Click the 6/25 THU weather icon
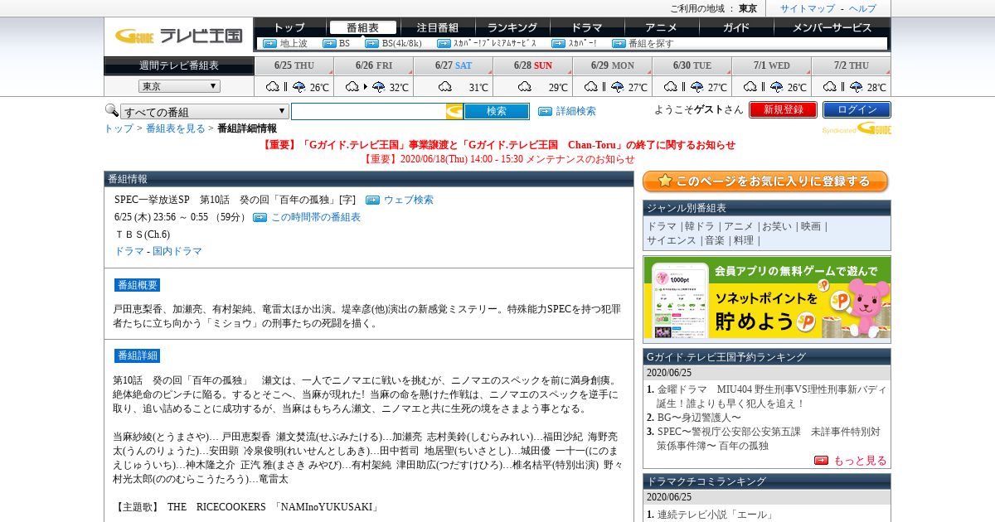The image size is (995, 522). tap(286, 87)
